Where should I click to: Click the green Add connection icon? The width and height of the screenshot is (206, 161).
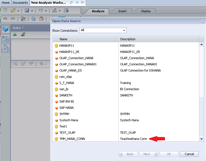coord(15,35)
